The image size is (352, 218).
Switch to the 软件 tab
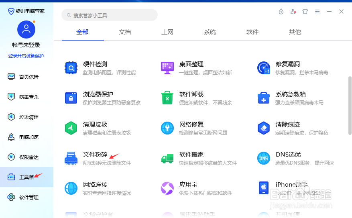[x=252, y=32]
